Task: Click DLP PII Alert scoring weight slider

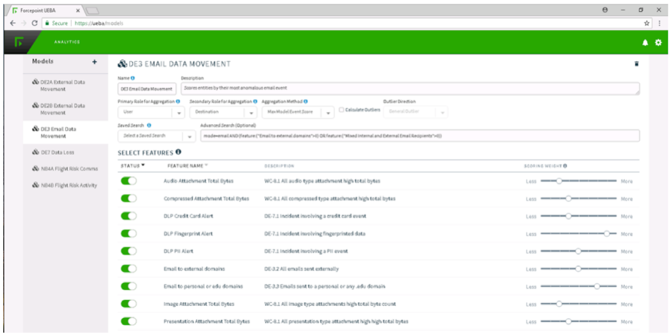Action: (x=579, y=252)
